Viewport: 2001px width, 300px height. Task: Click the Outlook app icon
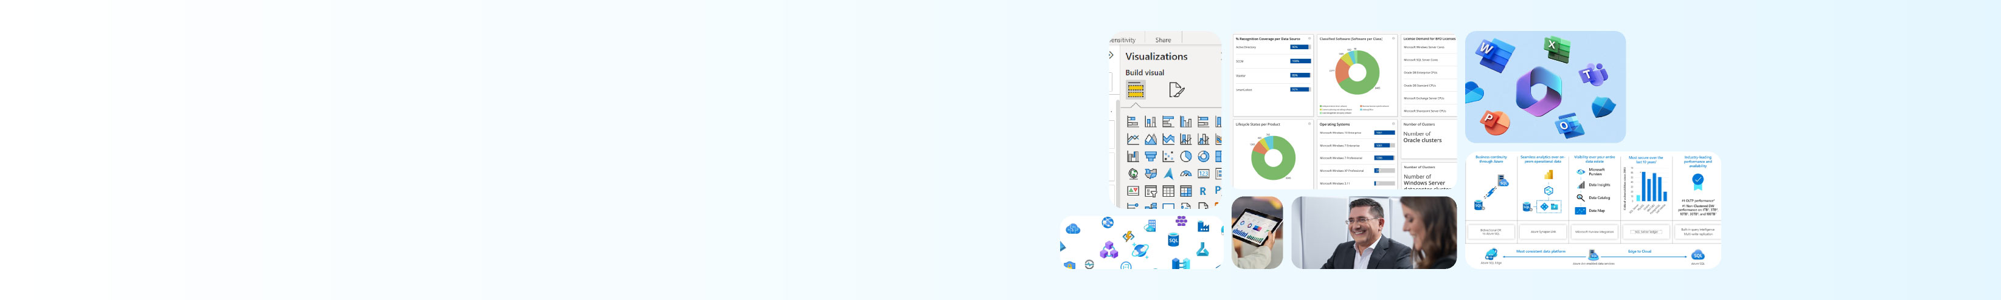[x=1569, y=125]
